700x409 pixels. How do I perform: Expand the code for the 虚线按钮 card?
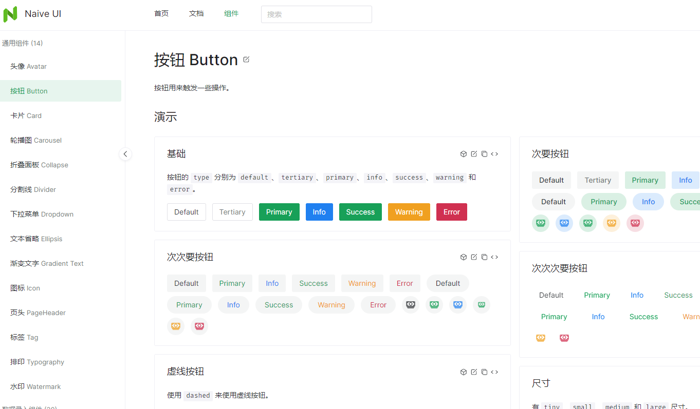(x=494, y=372)
